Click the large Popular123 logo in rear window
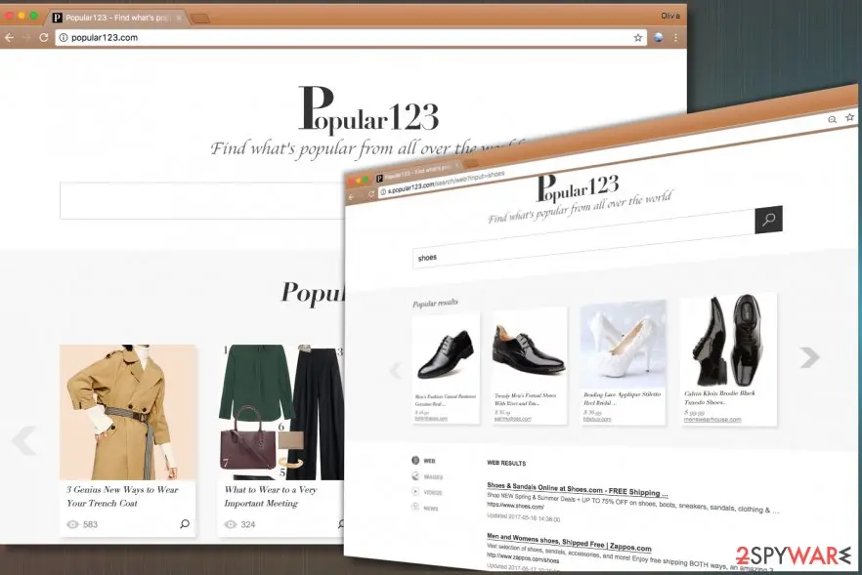 (368, 110)
